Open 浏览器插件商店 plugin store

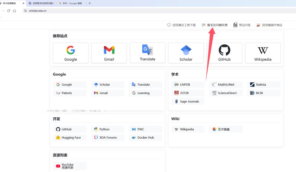click(x=269, y=25)
